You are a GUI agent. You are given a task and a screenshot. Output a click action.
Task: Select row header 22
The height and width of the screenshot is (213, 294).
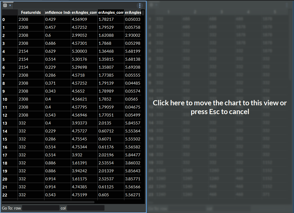coord(10,195)
